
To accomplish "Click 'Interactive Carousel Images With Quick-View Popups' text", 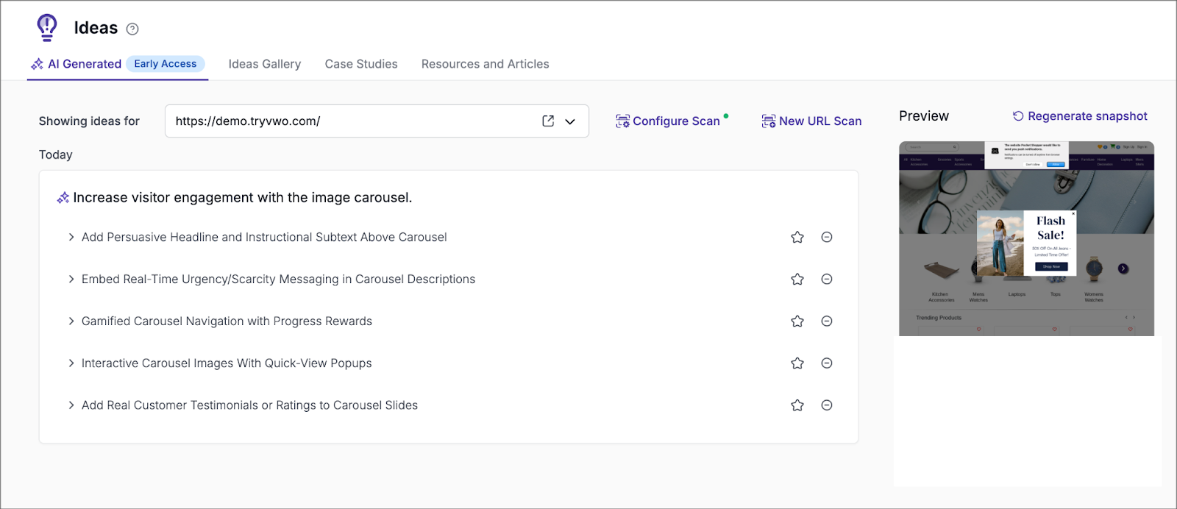I will (x=227, y=363).
